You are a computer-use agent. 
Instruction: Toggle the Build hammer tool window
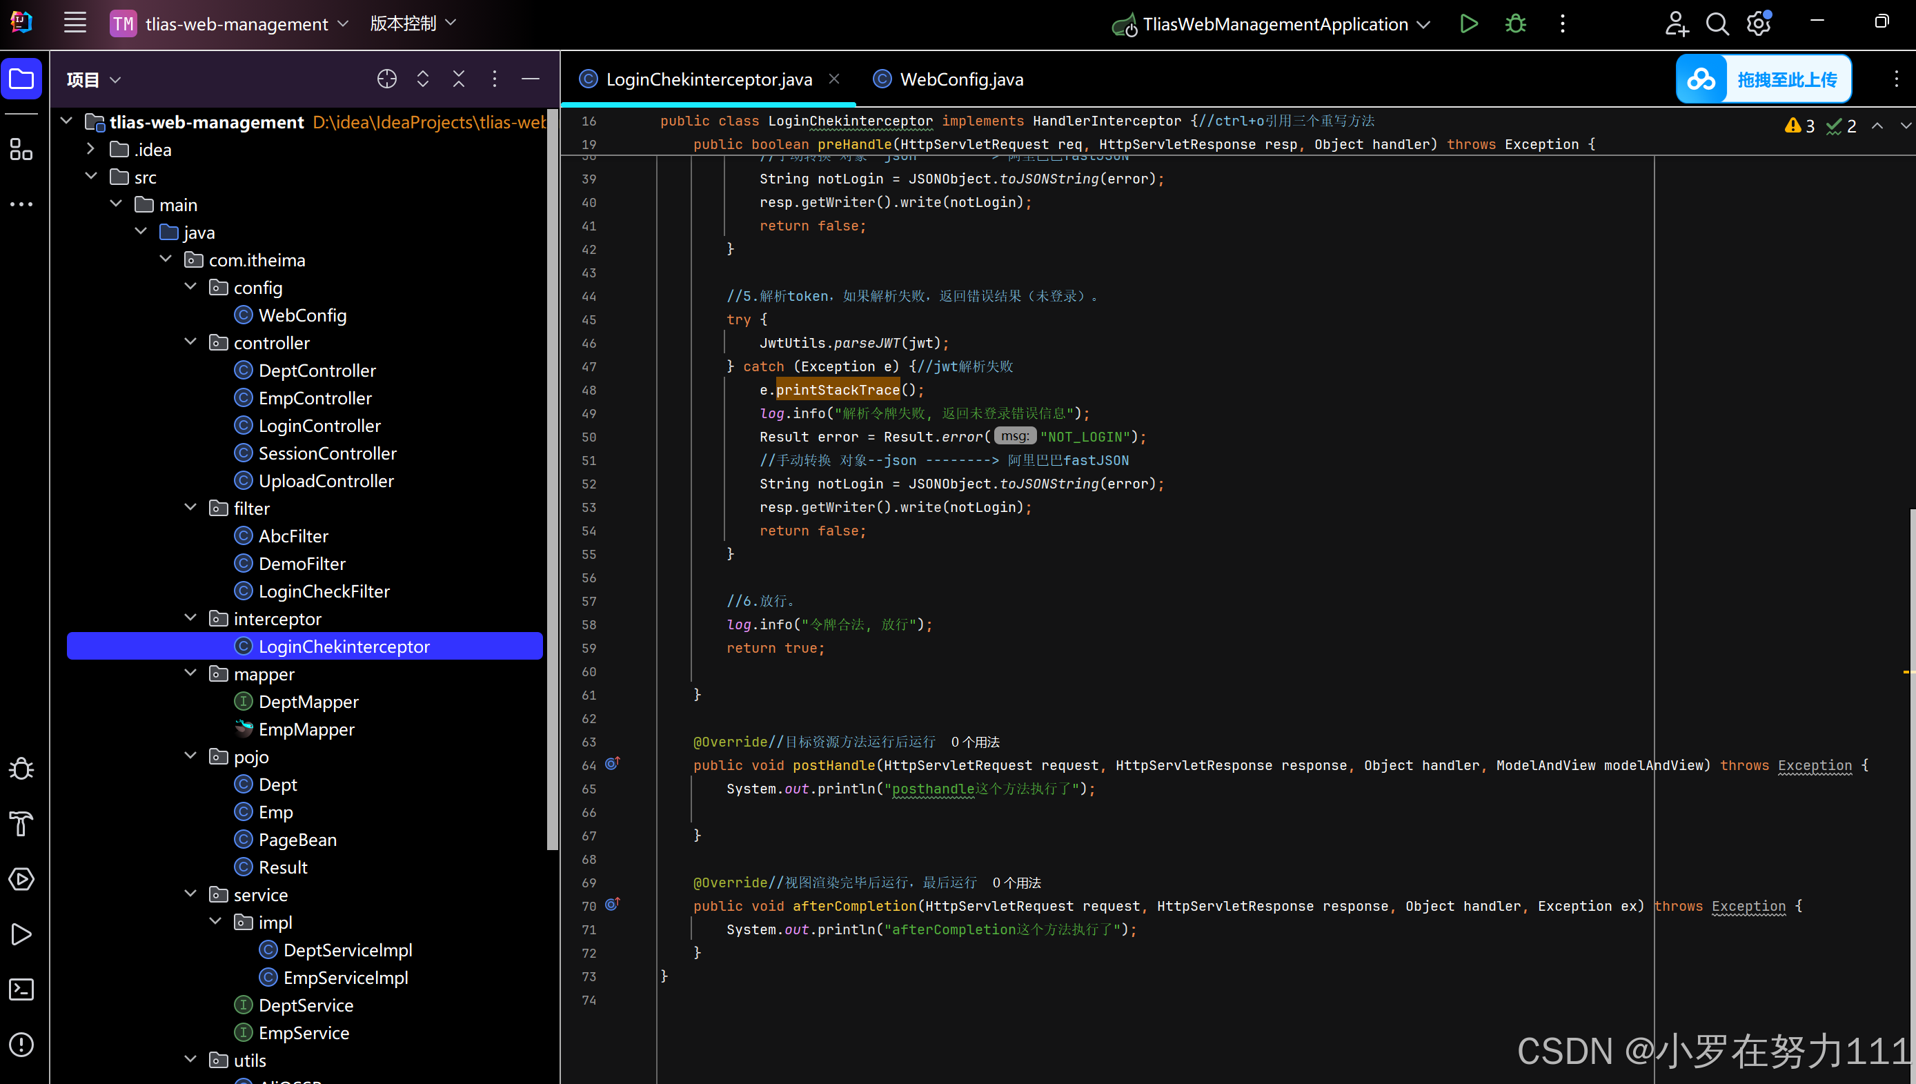pyautogui.click(x=21, y=824)
